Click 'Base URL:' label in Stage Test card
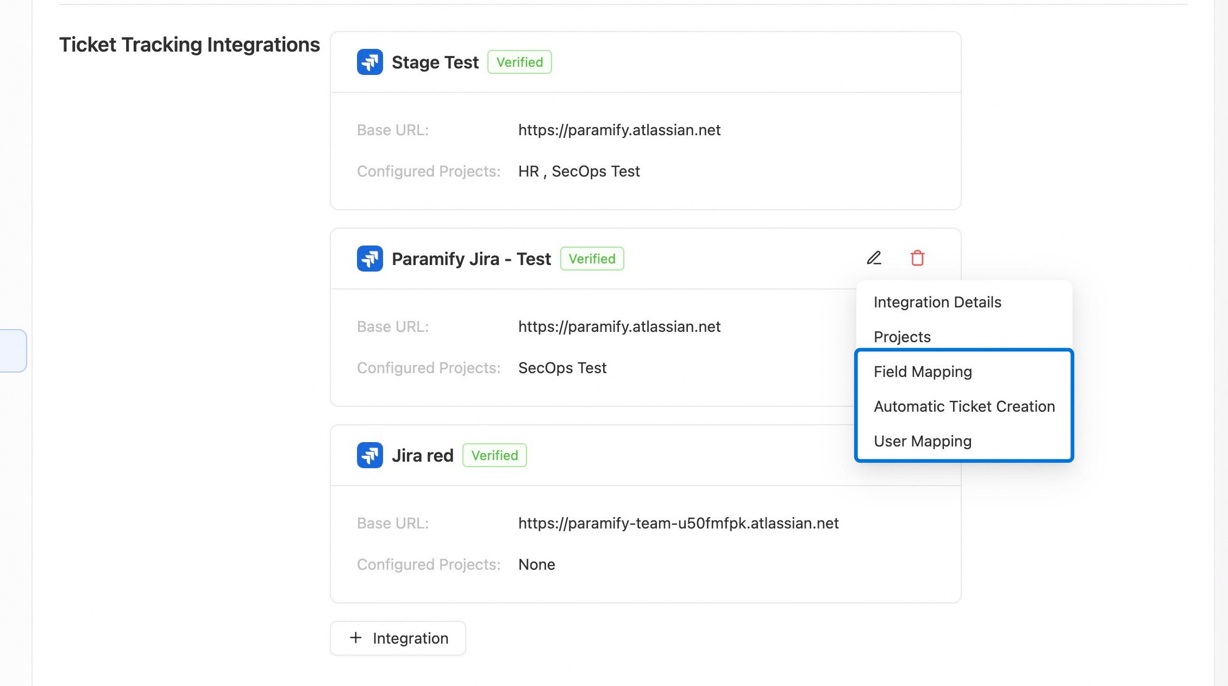 [x=393, y=130]
